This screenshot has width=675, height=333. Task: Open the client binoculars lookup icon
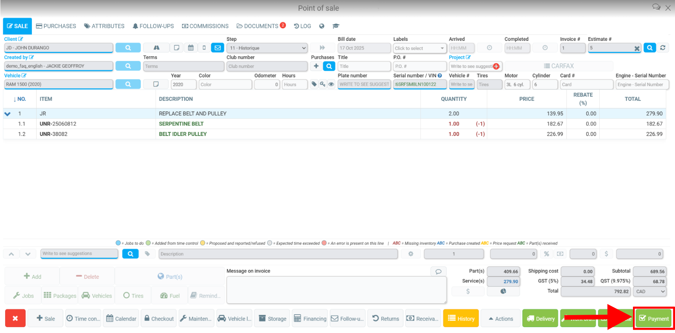click(x=156, y=48)
